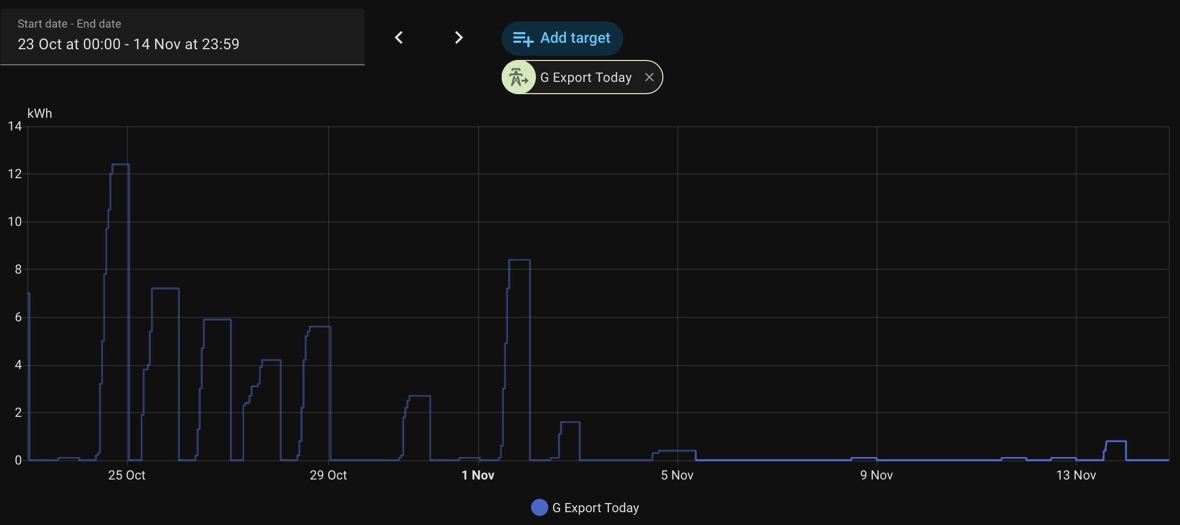Click the 0 value on y-axis
The width and height of the screenshot is (1180, 525).
click(x=18, y=460)
